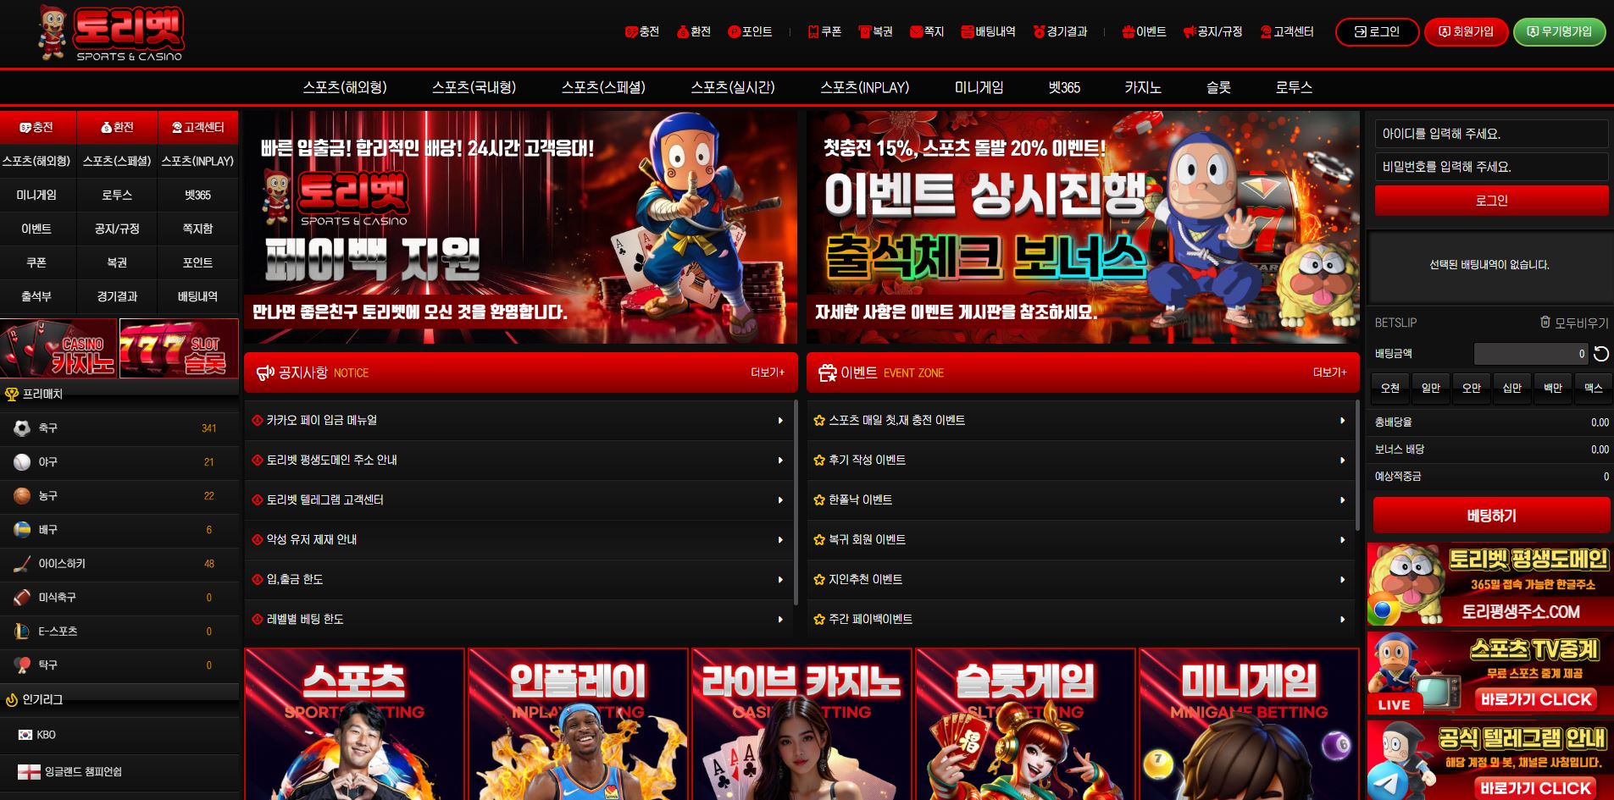Open the 쪽지 envelope message icon
The image size is (1614, 800).
point(917,31)
